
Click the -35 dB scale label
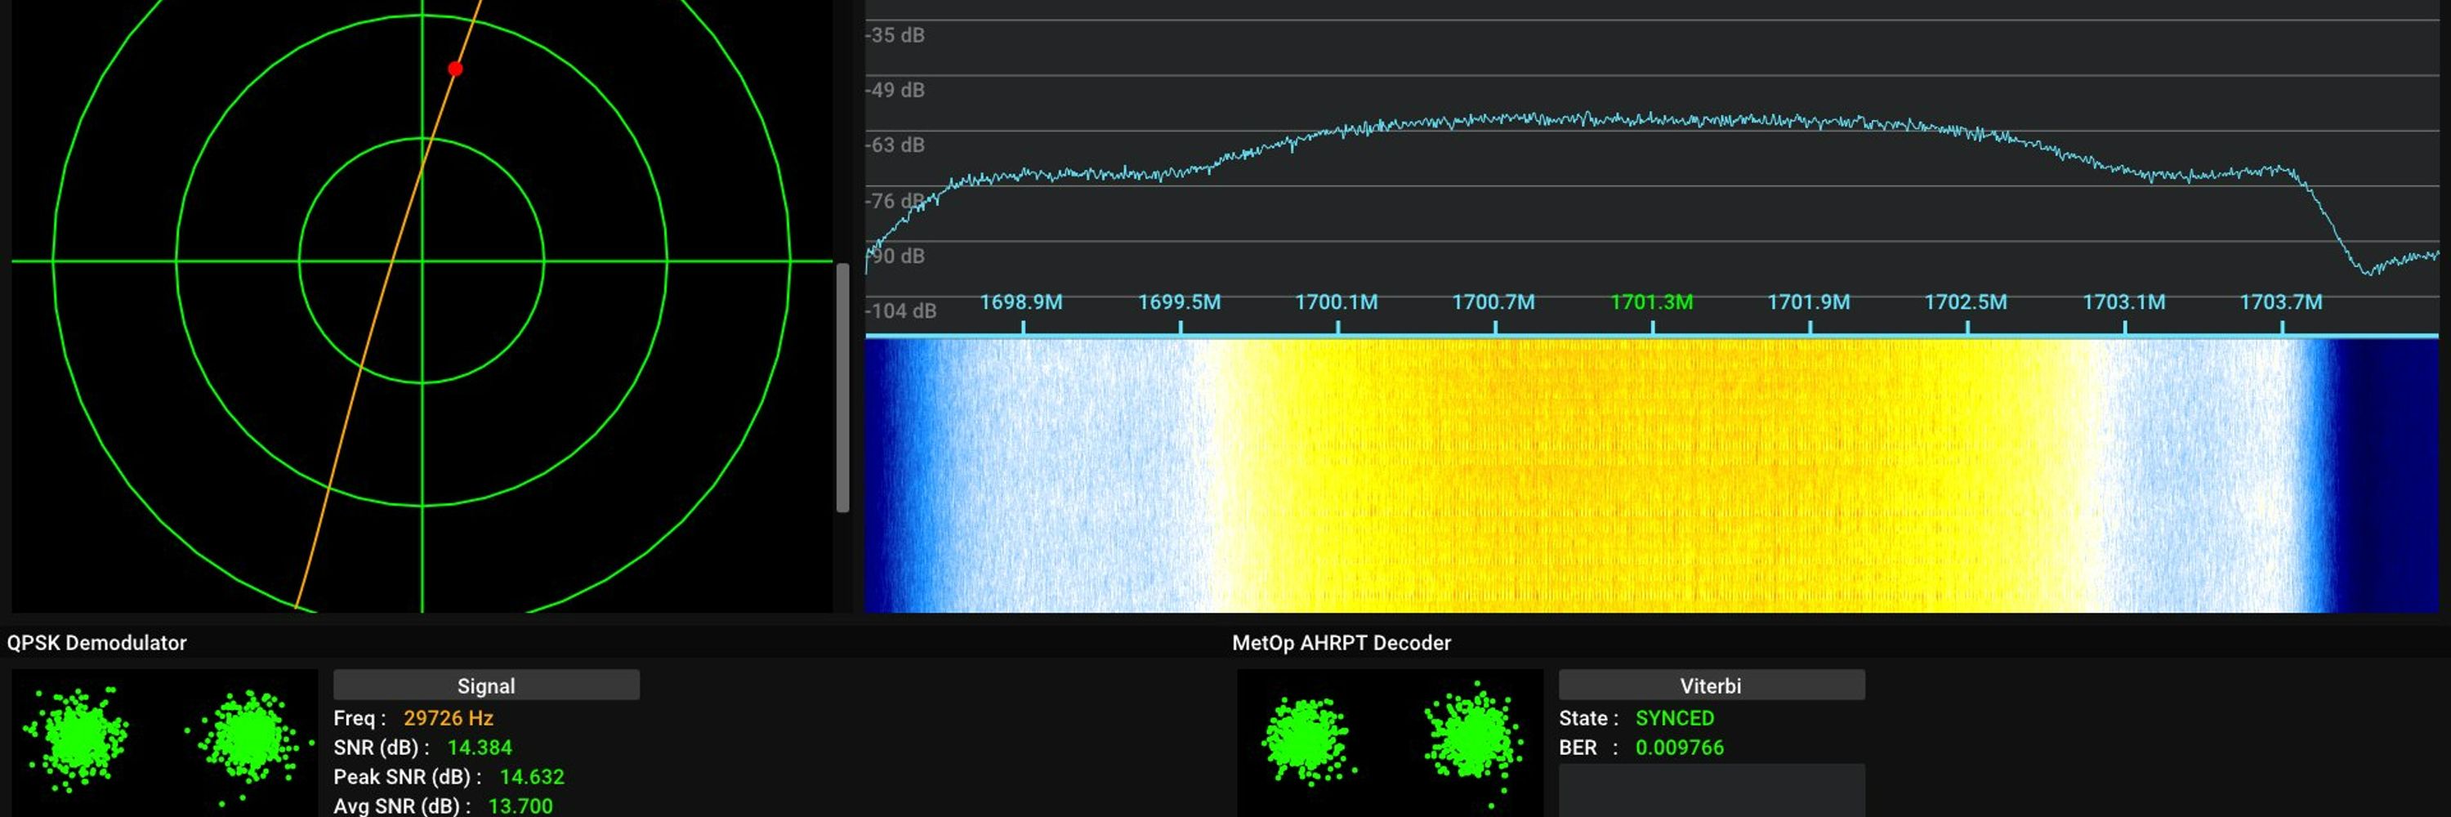coord(895,35)
